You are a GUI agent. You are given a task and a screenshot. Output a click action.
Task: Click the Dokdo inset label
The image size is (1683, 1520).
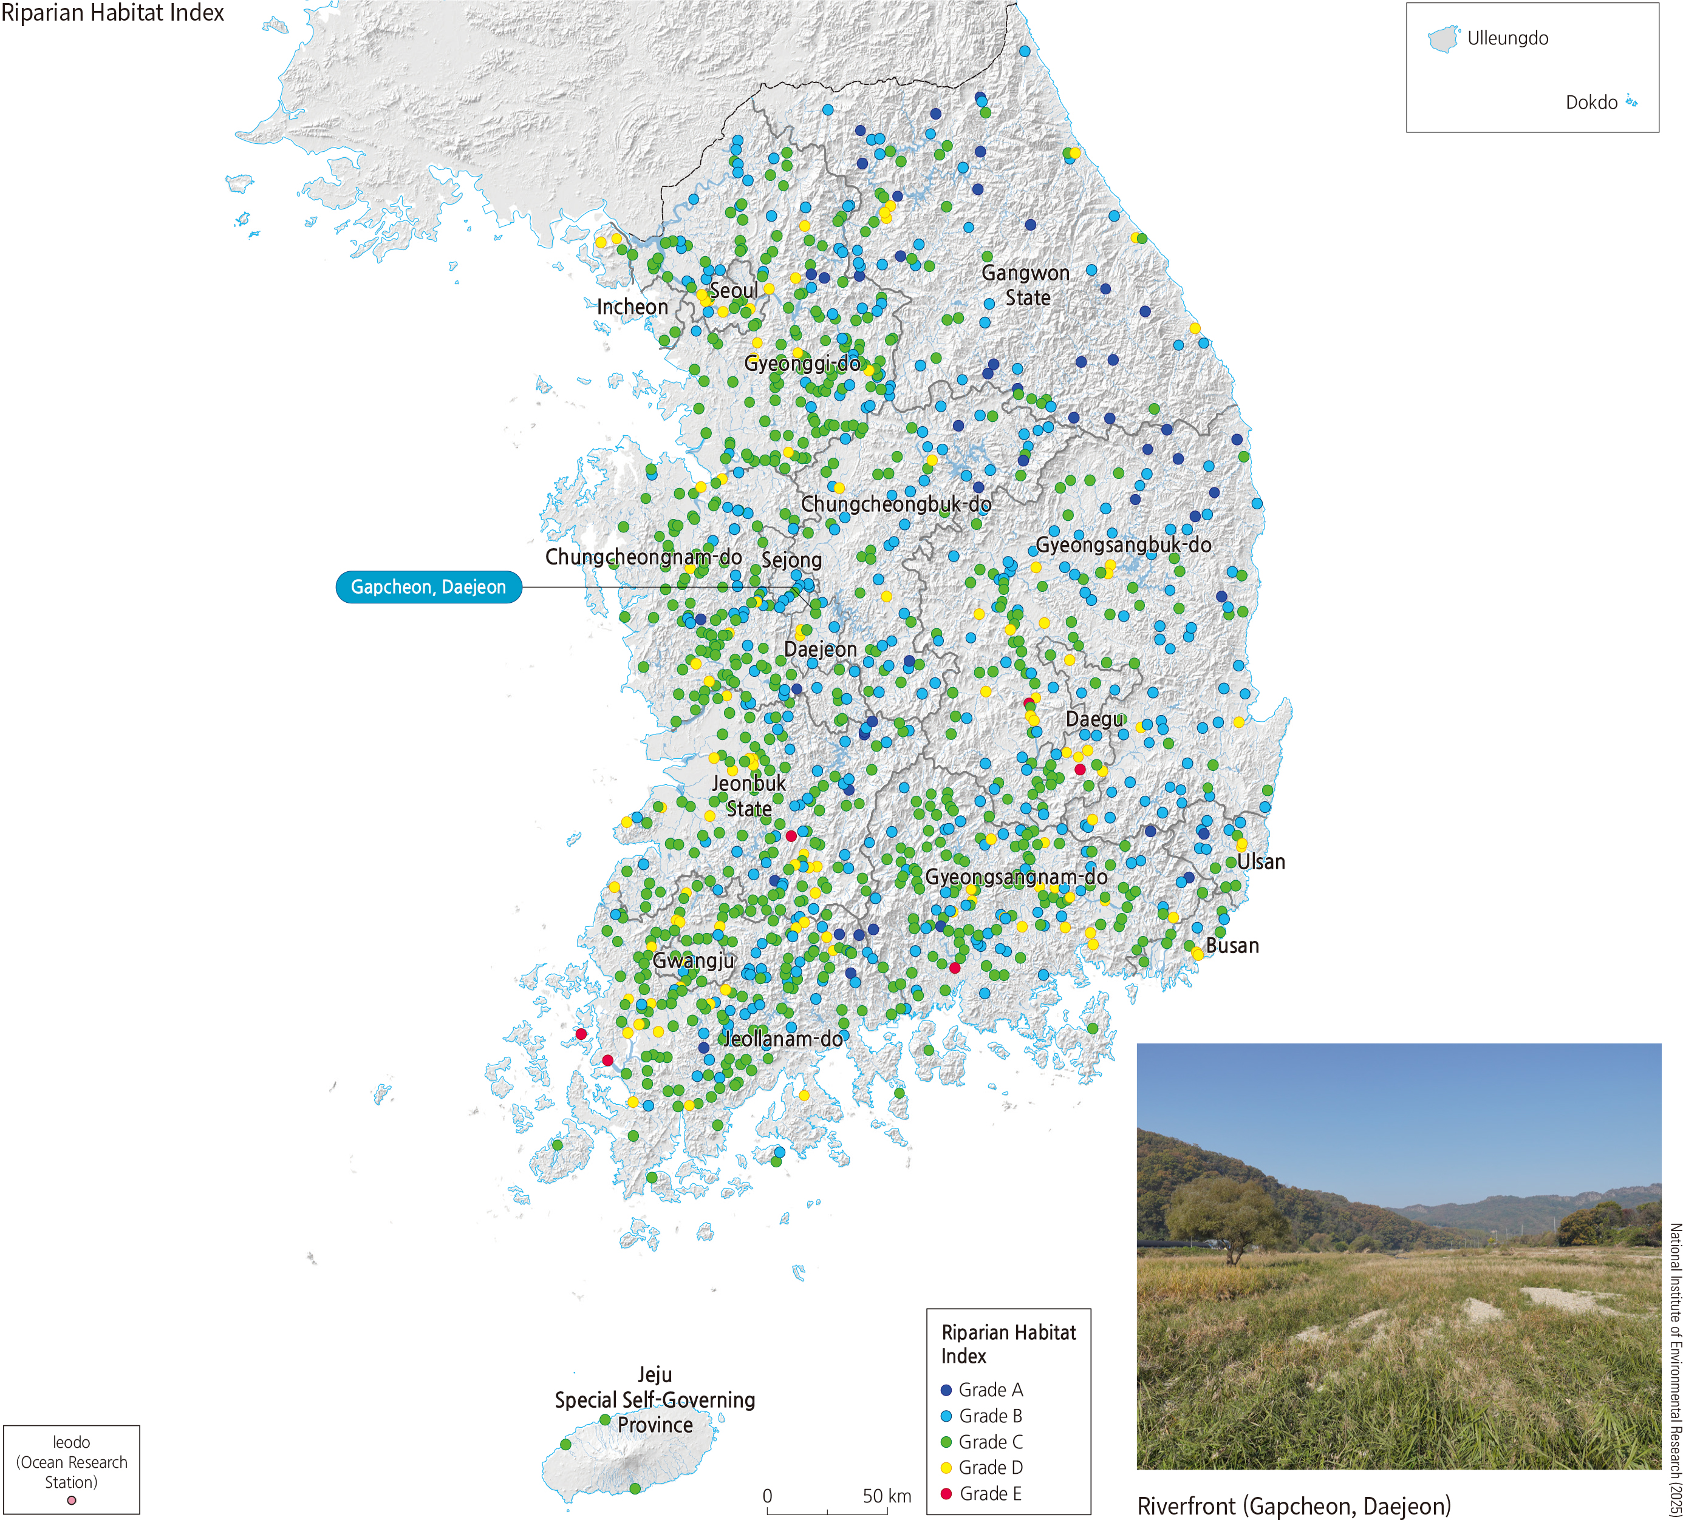pyautogui.click(x=1591, y=103)
